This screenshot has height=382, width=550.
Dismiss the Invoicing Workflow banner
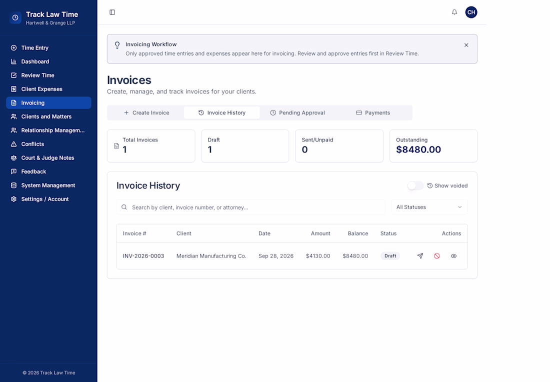click(466, 45)
